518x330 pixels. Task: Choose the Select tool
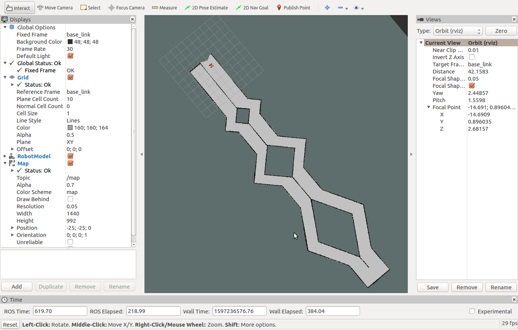point(91,8)
